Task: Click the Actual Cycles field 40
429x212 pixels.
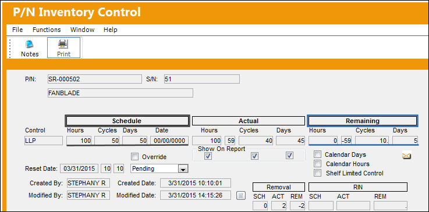Action: click(x=256, y=141)
